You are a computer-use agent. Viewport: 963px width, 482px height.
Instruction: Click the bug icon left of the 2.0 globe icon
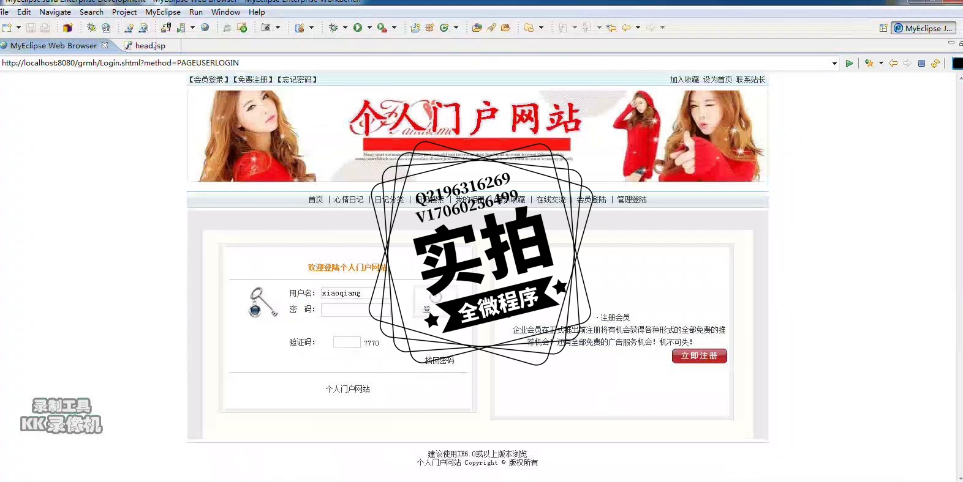click(x=91, y=28)
